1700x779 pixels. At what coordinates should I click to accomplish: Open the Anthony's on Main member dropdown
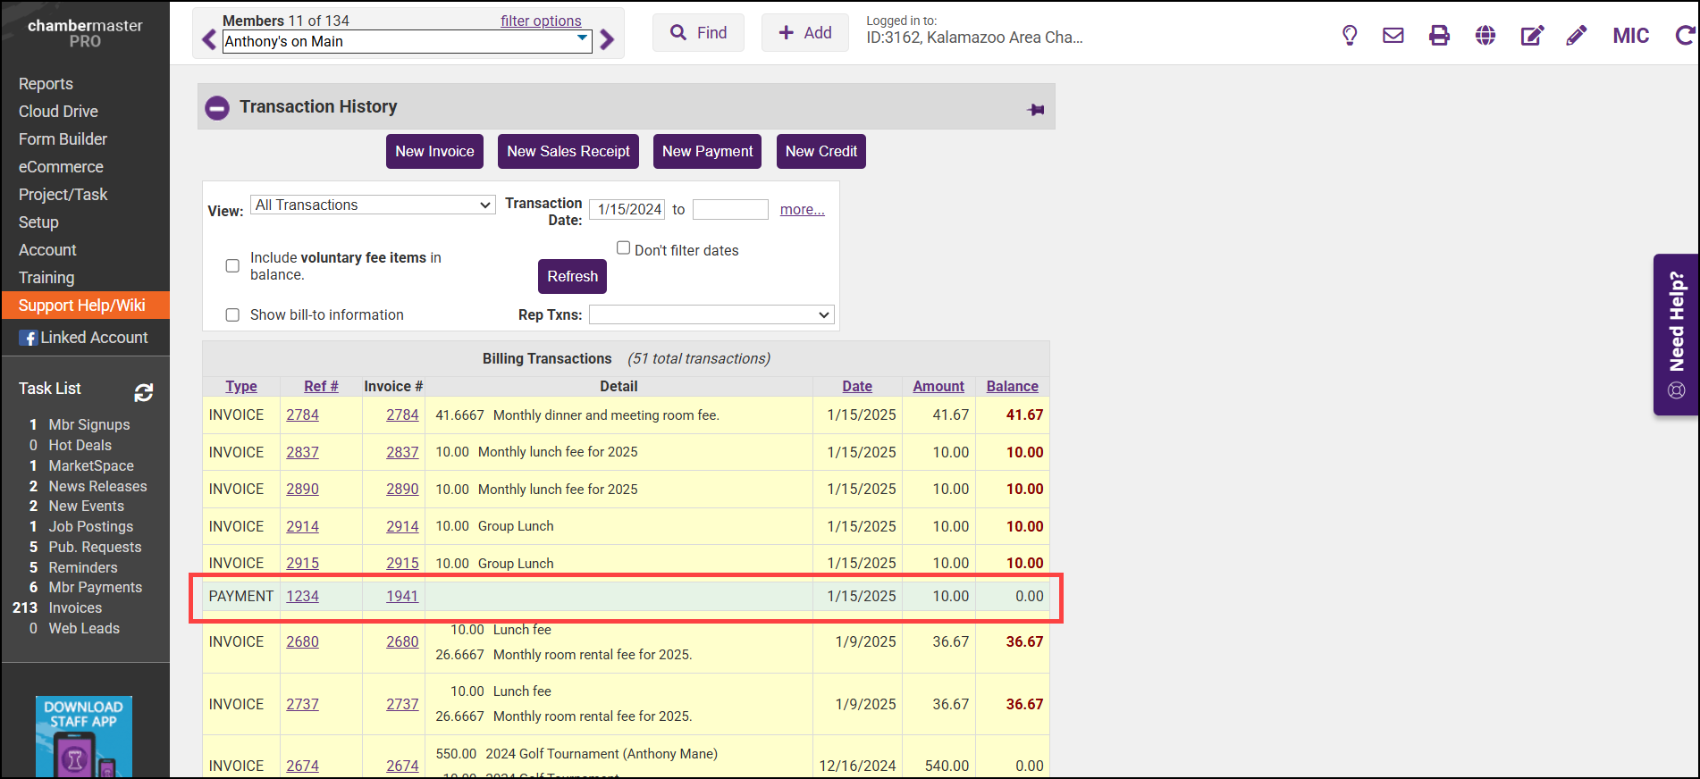(x=407, y=41)
